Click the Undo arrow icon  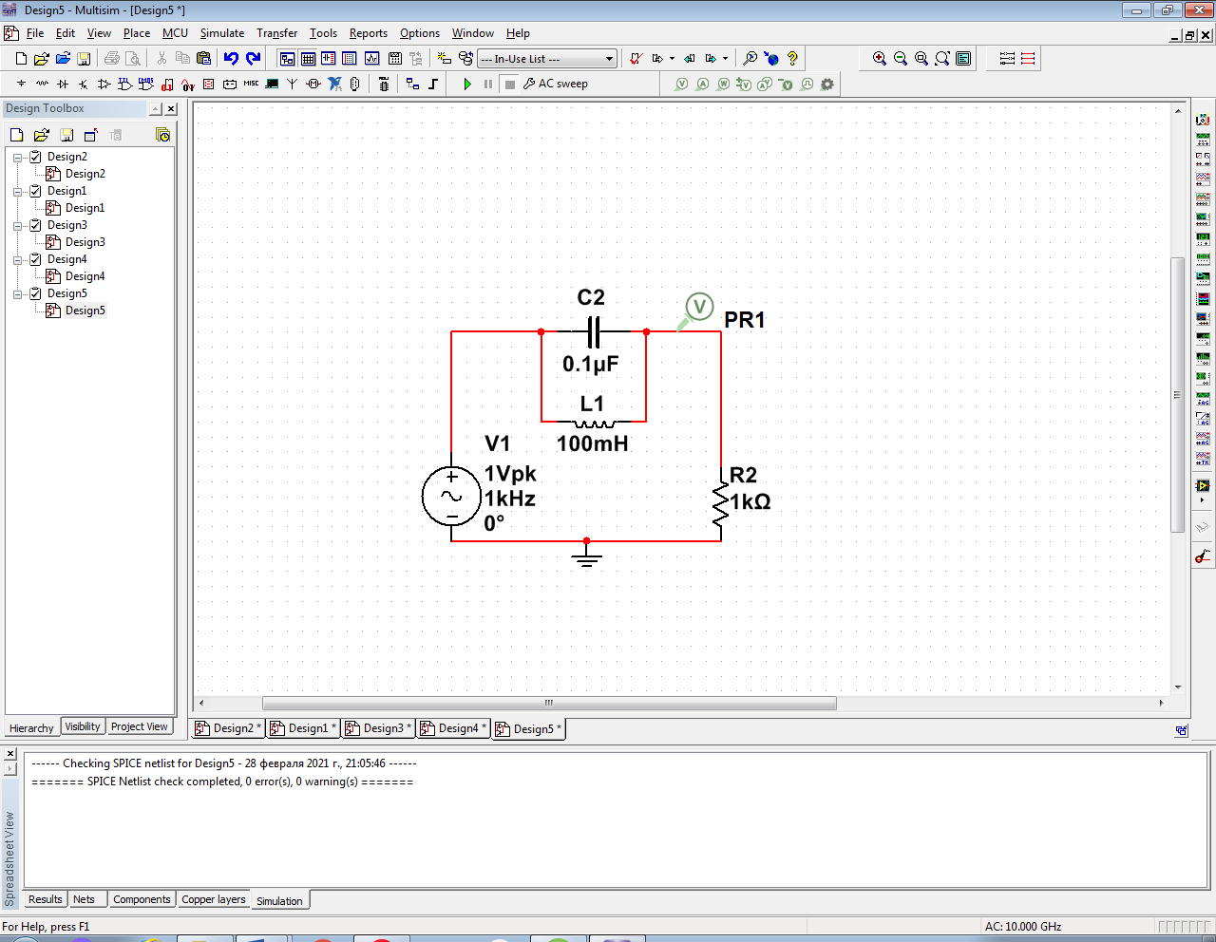point(231,59)
